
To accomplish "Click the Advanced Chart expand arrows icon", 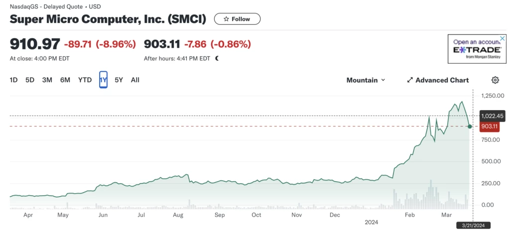I will click(x=410, y=80).
